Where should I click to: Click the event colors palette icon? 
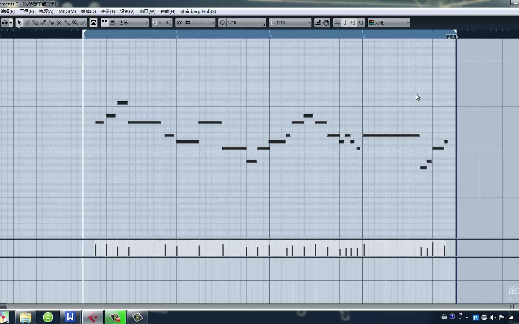[371, 23]
